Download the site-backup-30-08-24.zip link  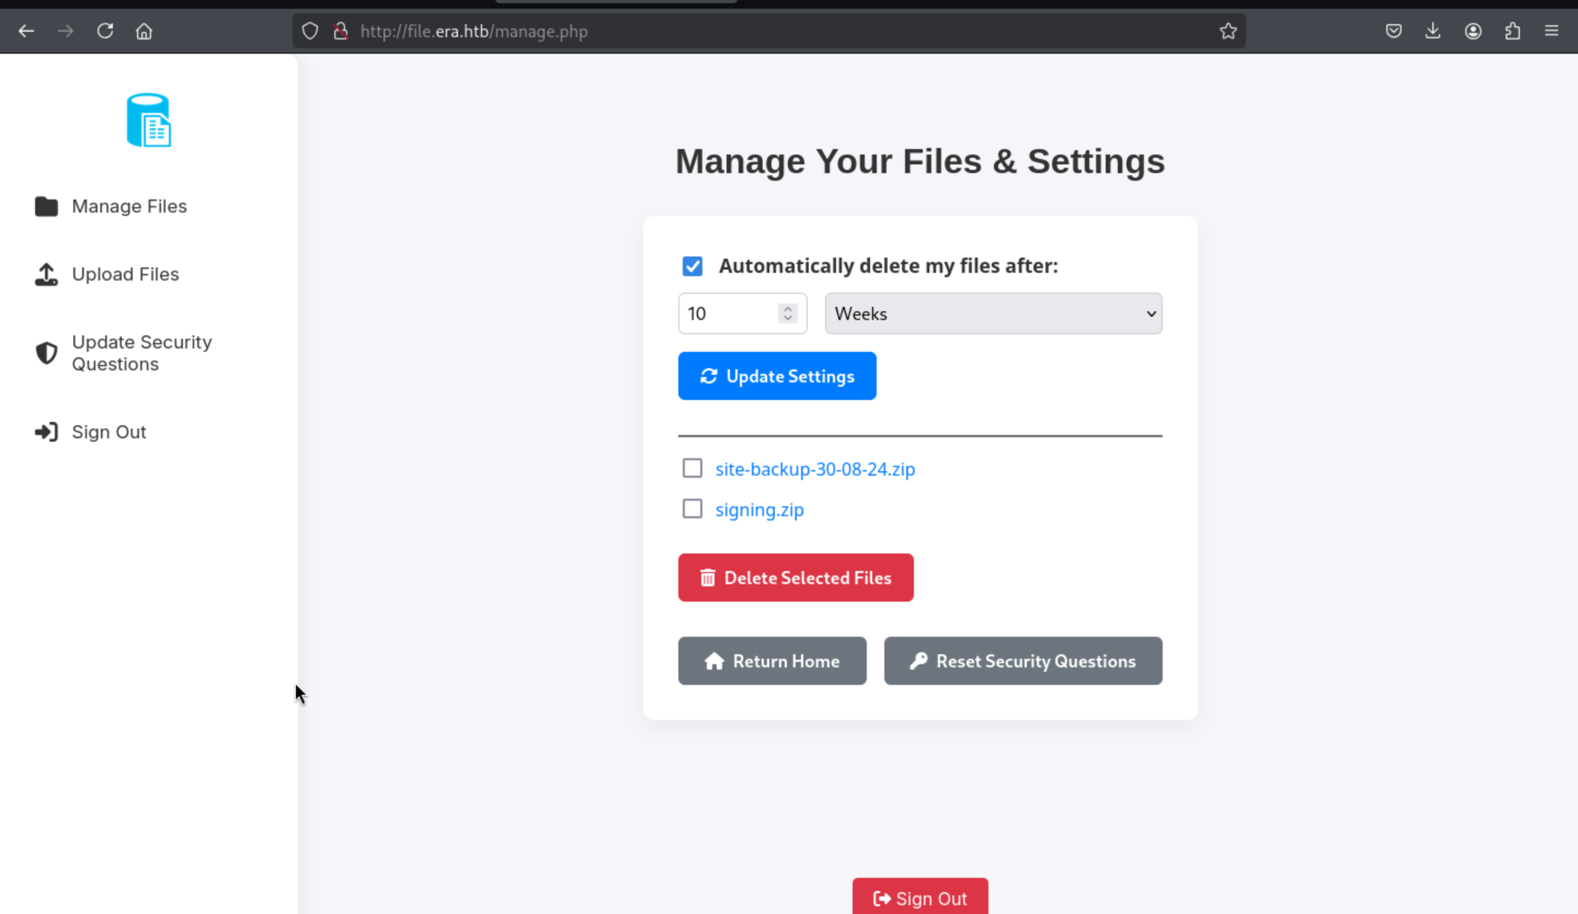(815, 470)
